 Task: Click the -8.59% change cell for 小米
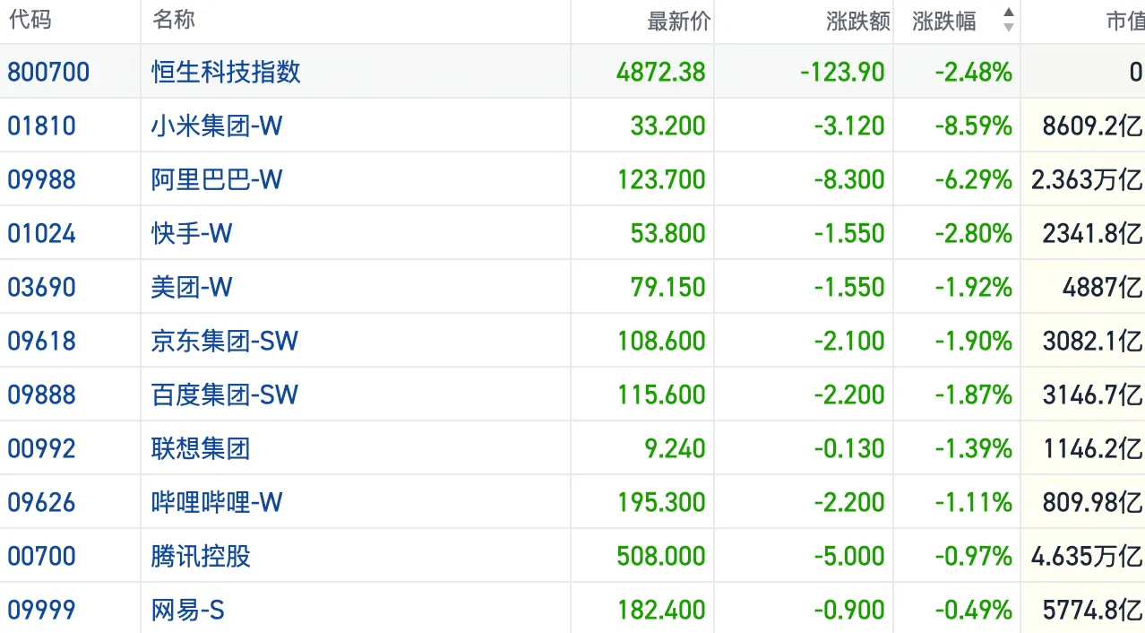[973, 126]
